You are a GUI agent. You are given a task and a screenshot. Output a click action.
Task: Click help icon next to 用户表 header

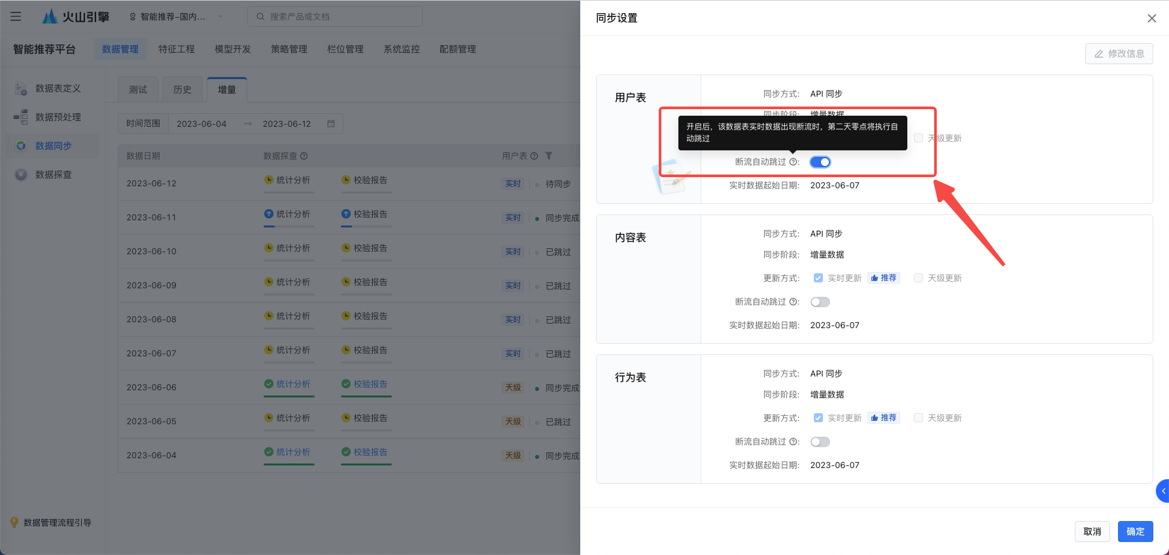(534, 156)
